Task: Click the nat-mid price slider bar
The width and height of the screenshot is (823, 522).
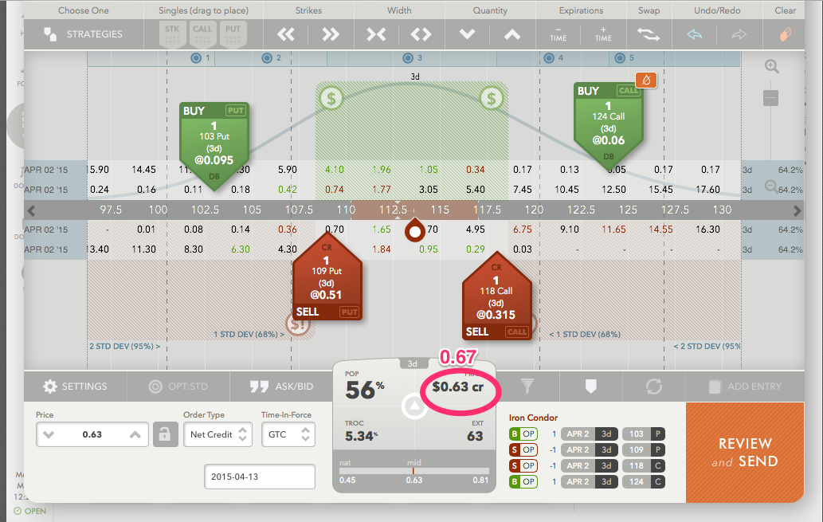Action: click(x=414, y=471)
